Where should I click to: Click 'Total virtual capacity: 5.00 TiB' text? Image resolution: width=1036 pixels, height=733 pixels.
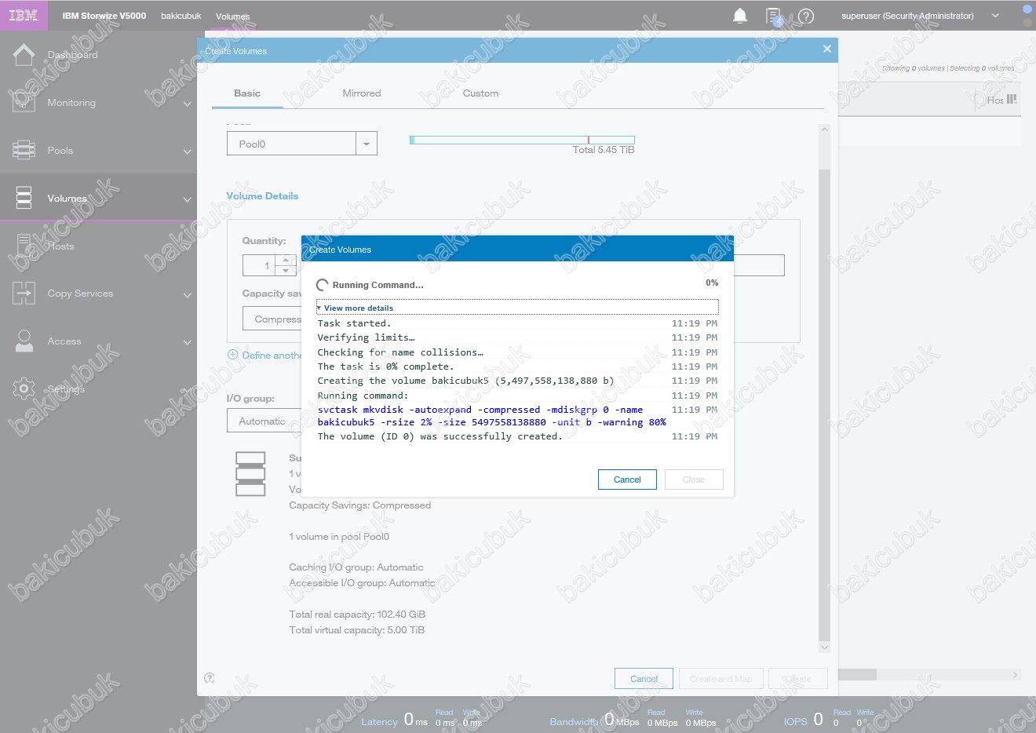pos(357,630)
